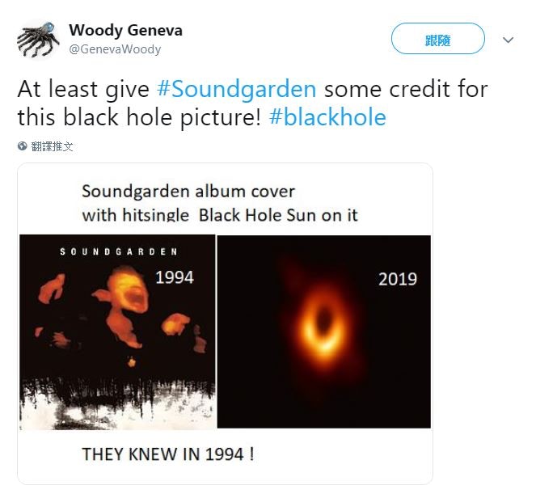Open the tweet options chevron menu
536x494 pixels.
tap(508, 40)
